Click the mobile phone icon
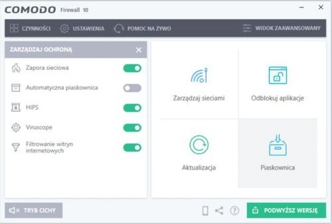 coord(205,211)
